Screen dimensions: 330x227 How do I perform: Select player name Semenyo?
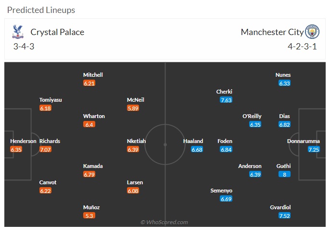(221, 191)
